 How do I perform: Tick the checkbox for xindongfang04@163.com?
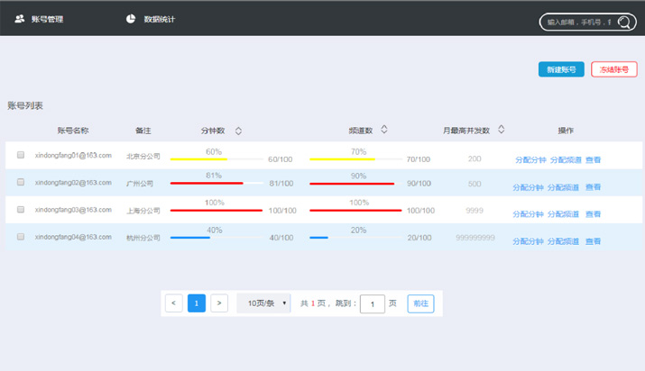point(21,238)
